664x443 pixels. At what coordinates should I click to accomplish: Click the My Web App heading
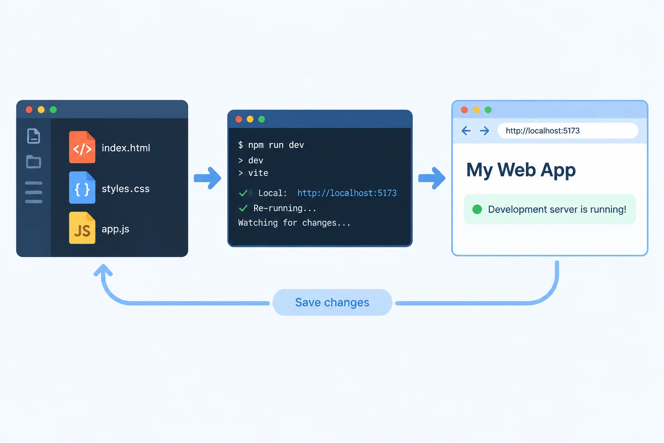[x=521, y=170]
